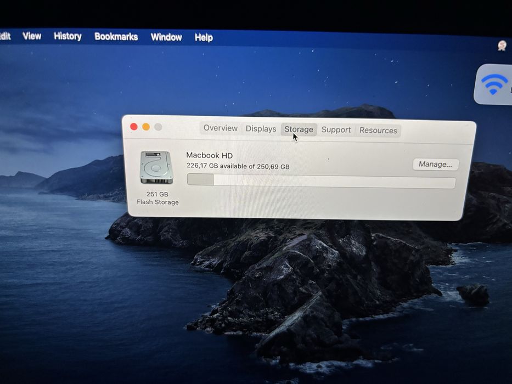Open the View menu in menu bar
512x384 pixels.
[x=32, y=36]
